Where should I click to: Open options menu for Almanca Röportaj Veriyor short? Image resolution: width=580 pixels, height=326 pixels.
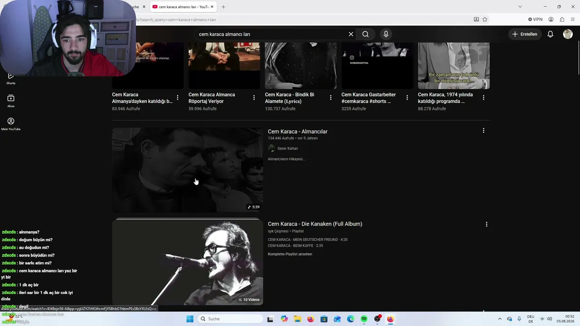[x=254, y=97]
